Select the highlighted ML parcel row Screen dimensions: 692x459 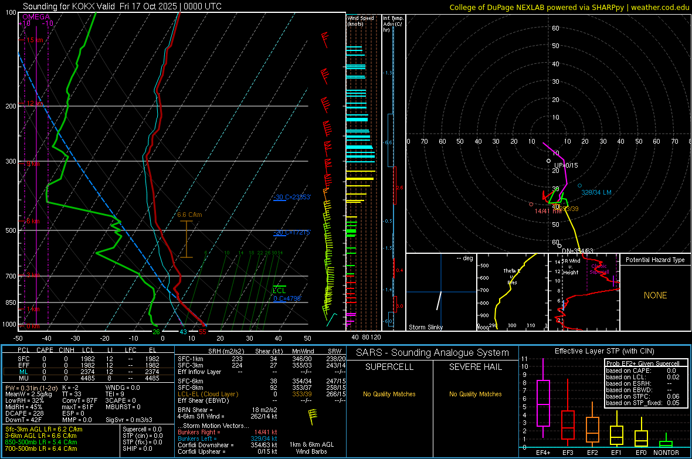click(89, 372)
